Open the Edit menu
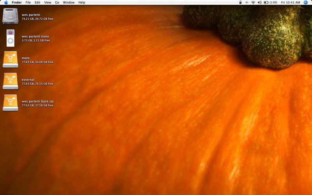This screenshot has height=195, width=312. pyautogui.click(x=37, y=2)
